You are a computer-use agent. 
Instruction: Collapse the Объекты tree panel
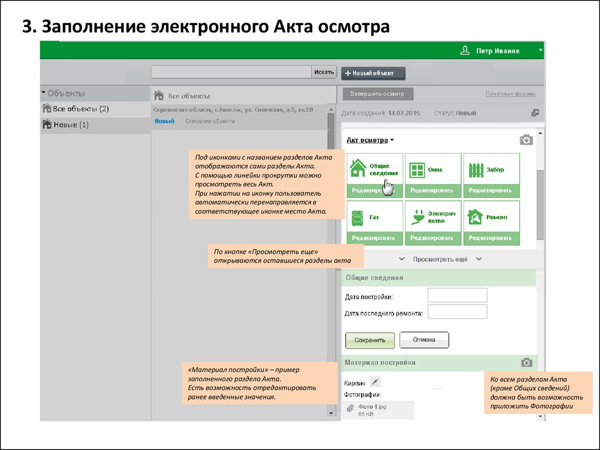pyautogui.click(x=43, y=93)
